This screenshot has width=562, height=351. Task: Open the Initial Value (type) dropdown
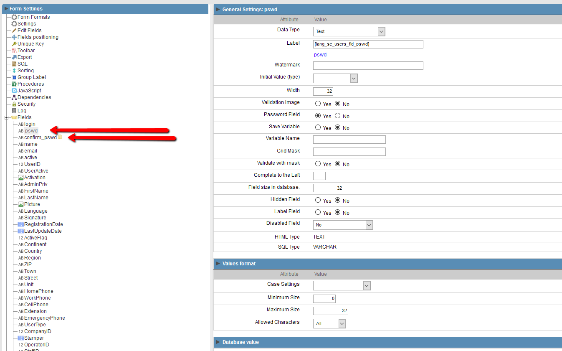[x=335, y=78]
